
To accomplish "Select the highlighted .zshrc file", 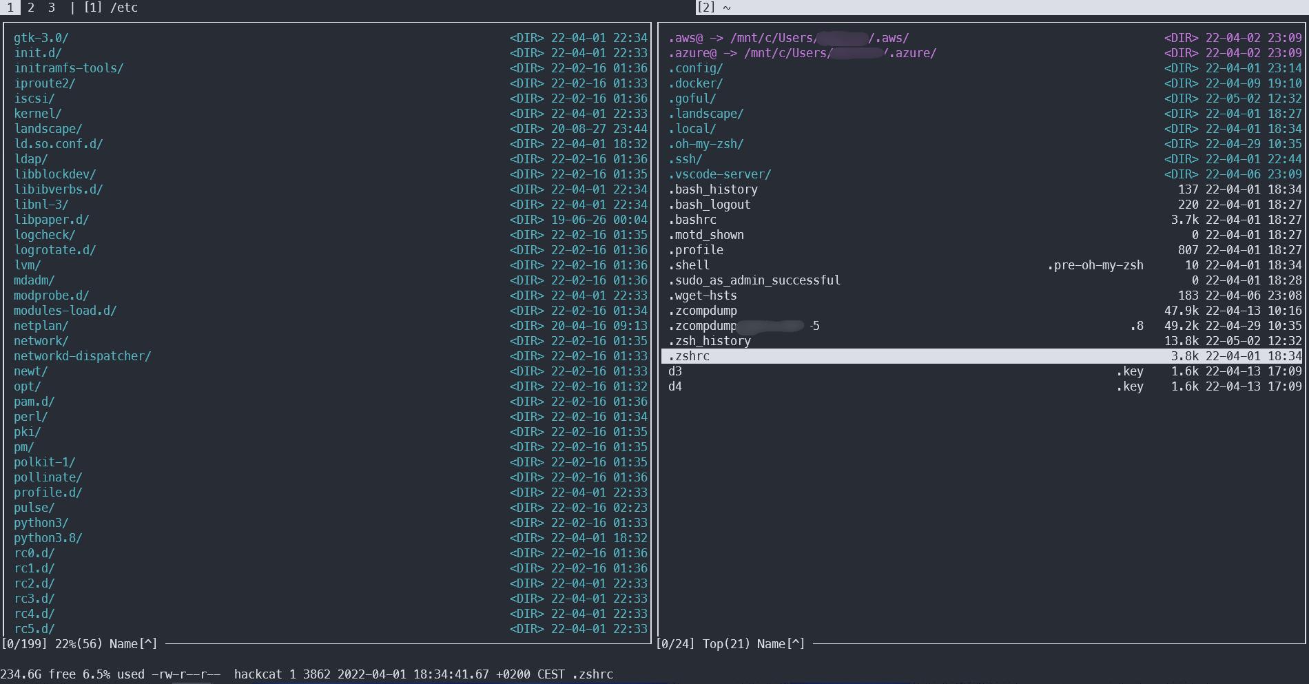I will 982,356.
